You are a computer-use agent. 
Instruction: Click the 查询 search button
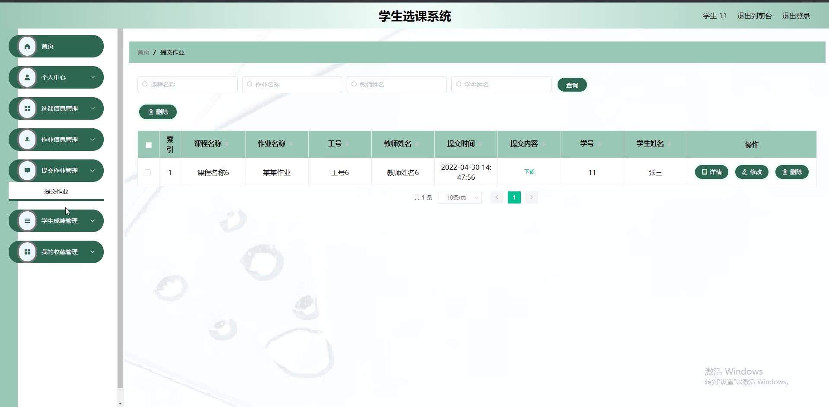[572, 85]
